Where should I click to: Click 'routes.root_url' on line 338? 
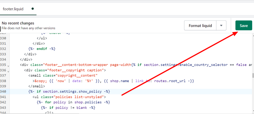click(170, 81)
